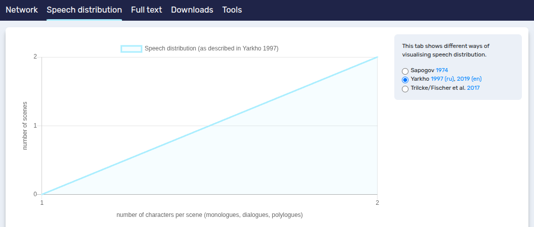The image size is (534, 227).
Task: Go to the Tools tab
Action: click(232, 10)
